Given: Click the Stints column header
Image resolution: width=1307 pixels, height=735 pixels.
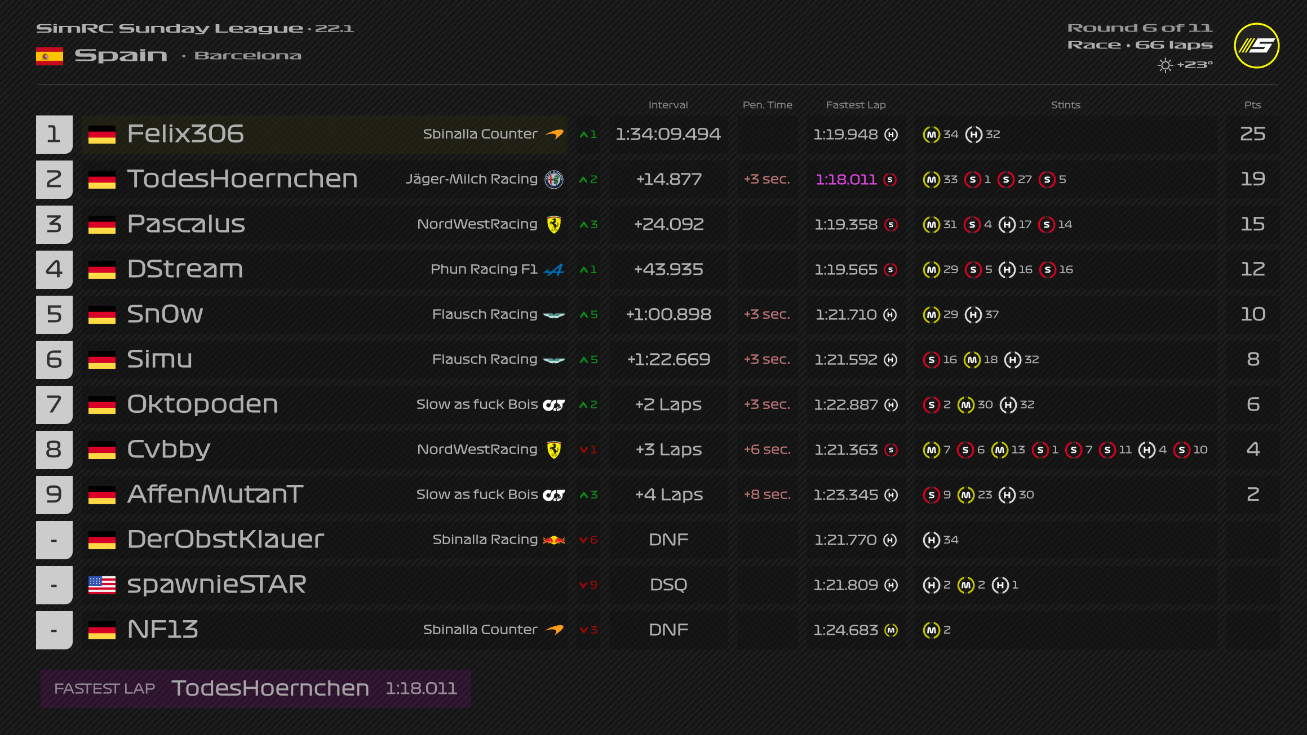Looking at the screenshot, I should pos(1065,105).
